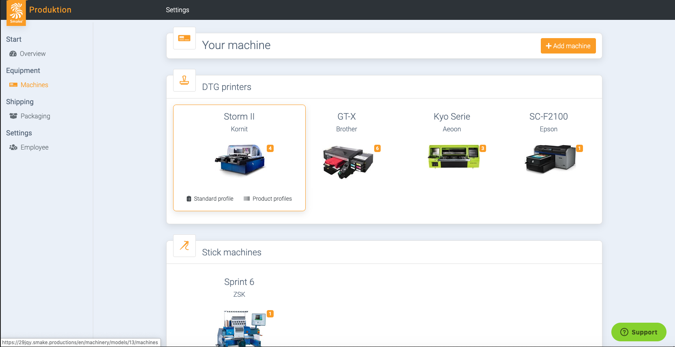Open Standard profile for Storm II
The height and width of the screenshot is (347, 675).
tap(210, 199)
